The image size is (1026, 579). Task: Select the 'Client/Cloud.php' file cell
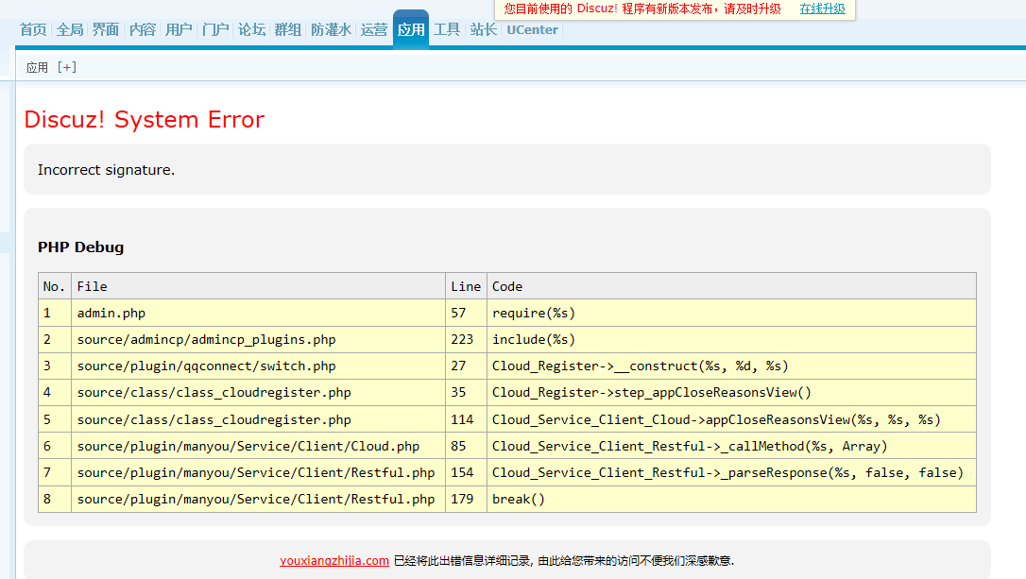258,446
